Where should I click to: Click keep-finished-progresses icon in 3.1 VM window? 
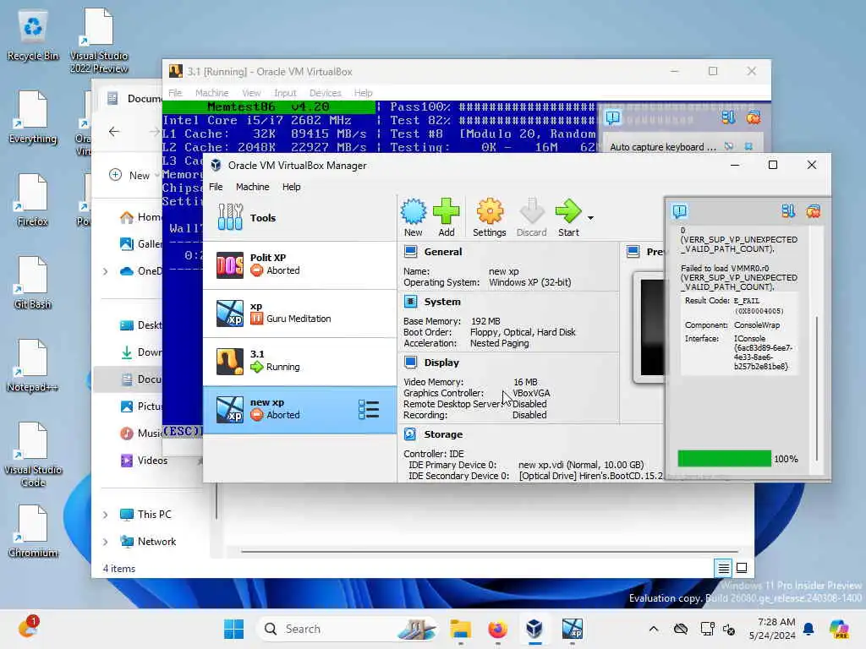pos(728,117)
